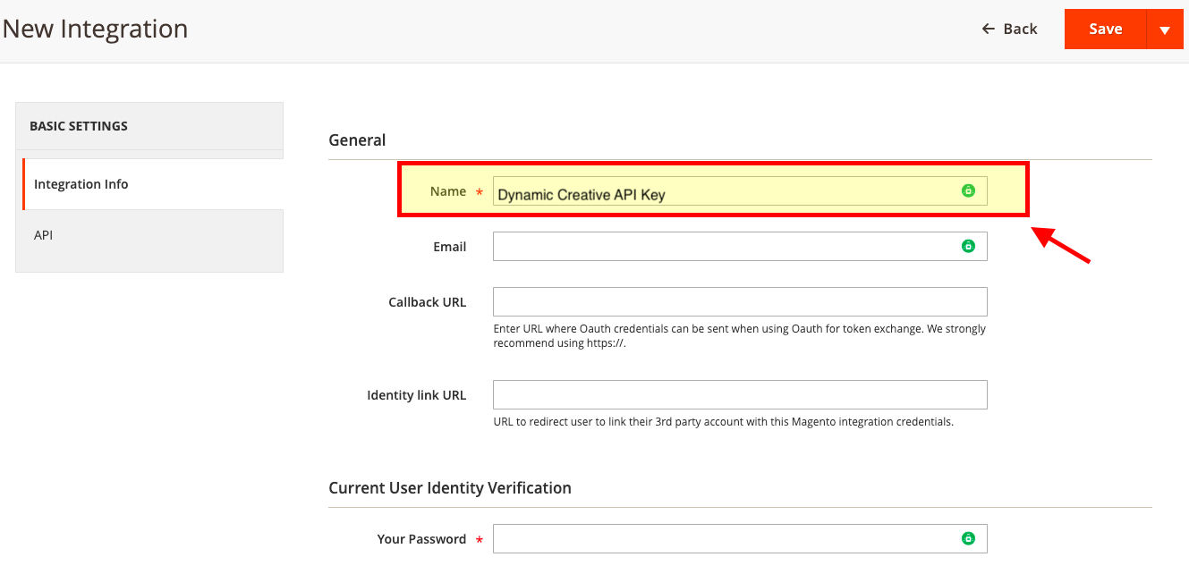Viewport: 1189px width, 574px height.
Task: Focus the Email input field
Action: click(x=740, y=246)
